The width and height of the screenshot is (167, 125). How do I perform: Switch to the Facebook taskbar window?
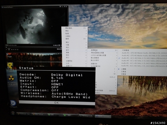(24, 114)
